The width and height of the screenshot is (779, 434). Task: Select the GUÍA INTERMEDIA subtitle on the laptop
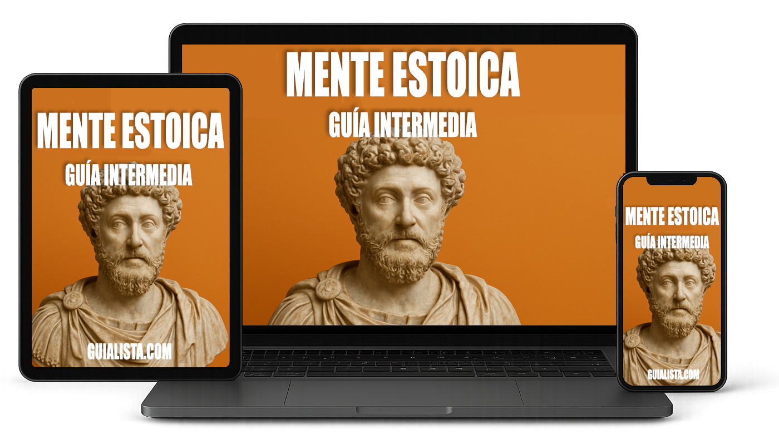click(x=402, y=125)
